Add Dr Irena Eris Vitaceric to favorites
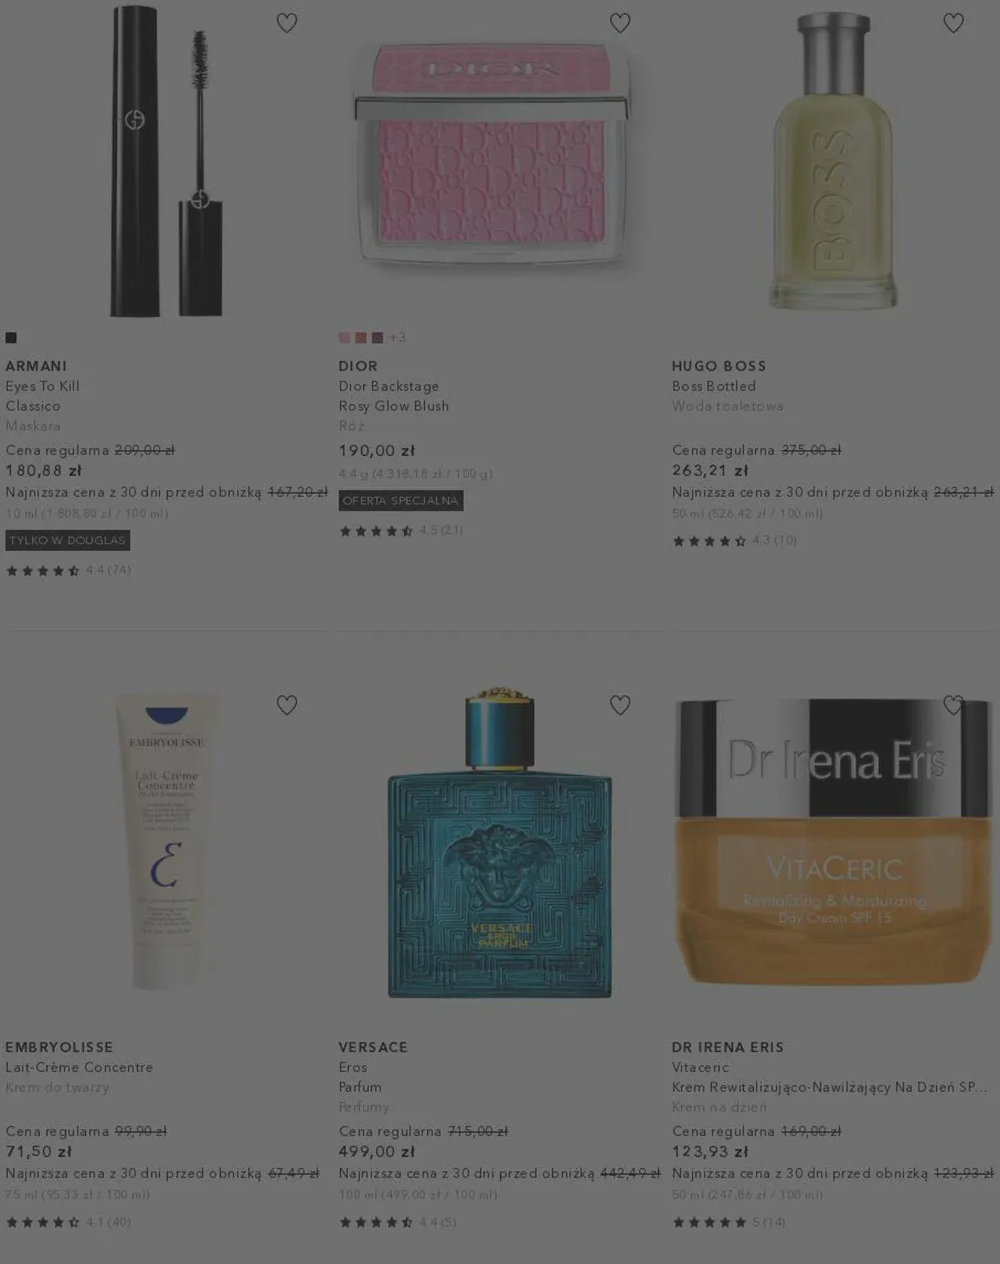The width and height of the screenshot is (1000, 1264). tap(953, 705)
